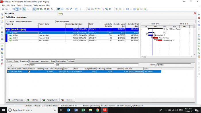This screenshot has height=113, width=201.
Task: Open the Bars settings icon
Action: (x=59, y=9)
